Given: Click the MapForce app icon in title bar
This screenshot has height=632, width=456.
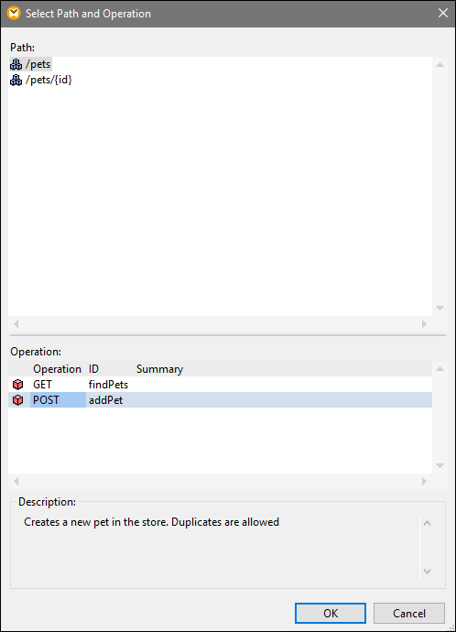Looking at the screenshot, I should (x=14, y=13).
